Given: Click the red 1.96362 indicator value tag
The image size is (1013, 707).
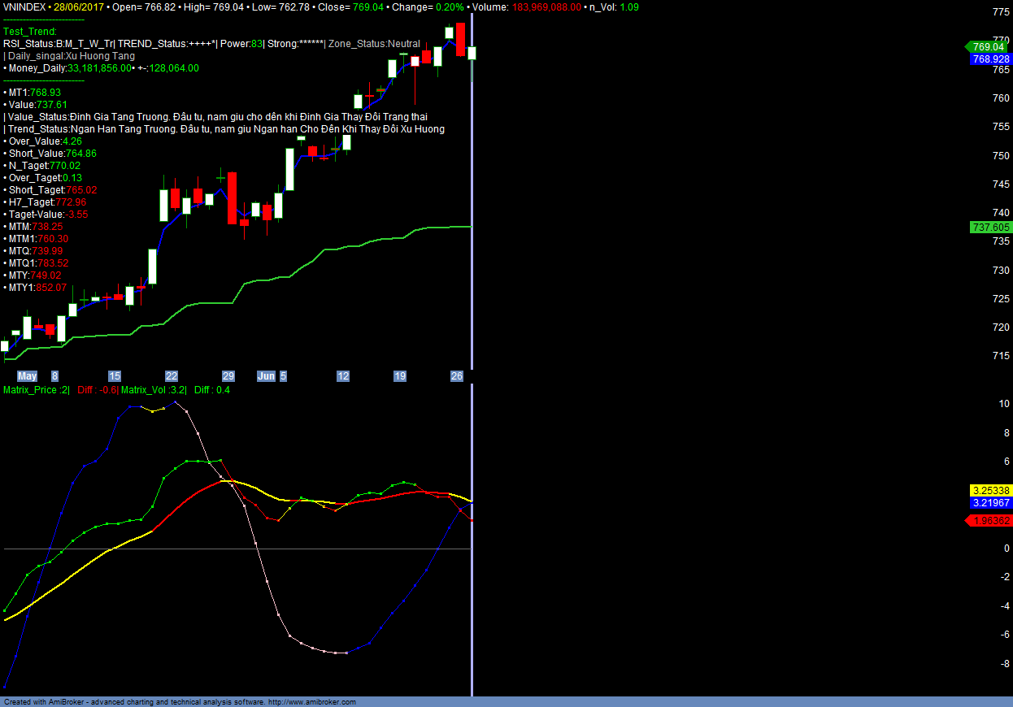Looking at the screenshot, I should point(990,520).
